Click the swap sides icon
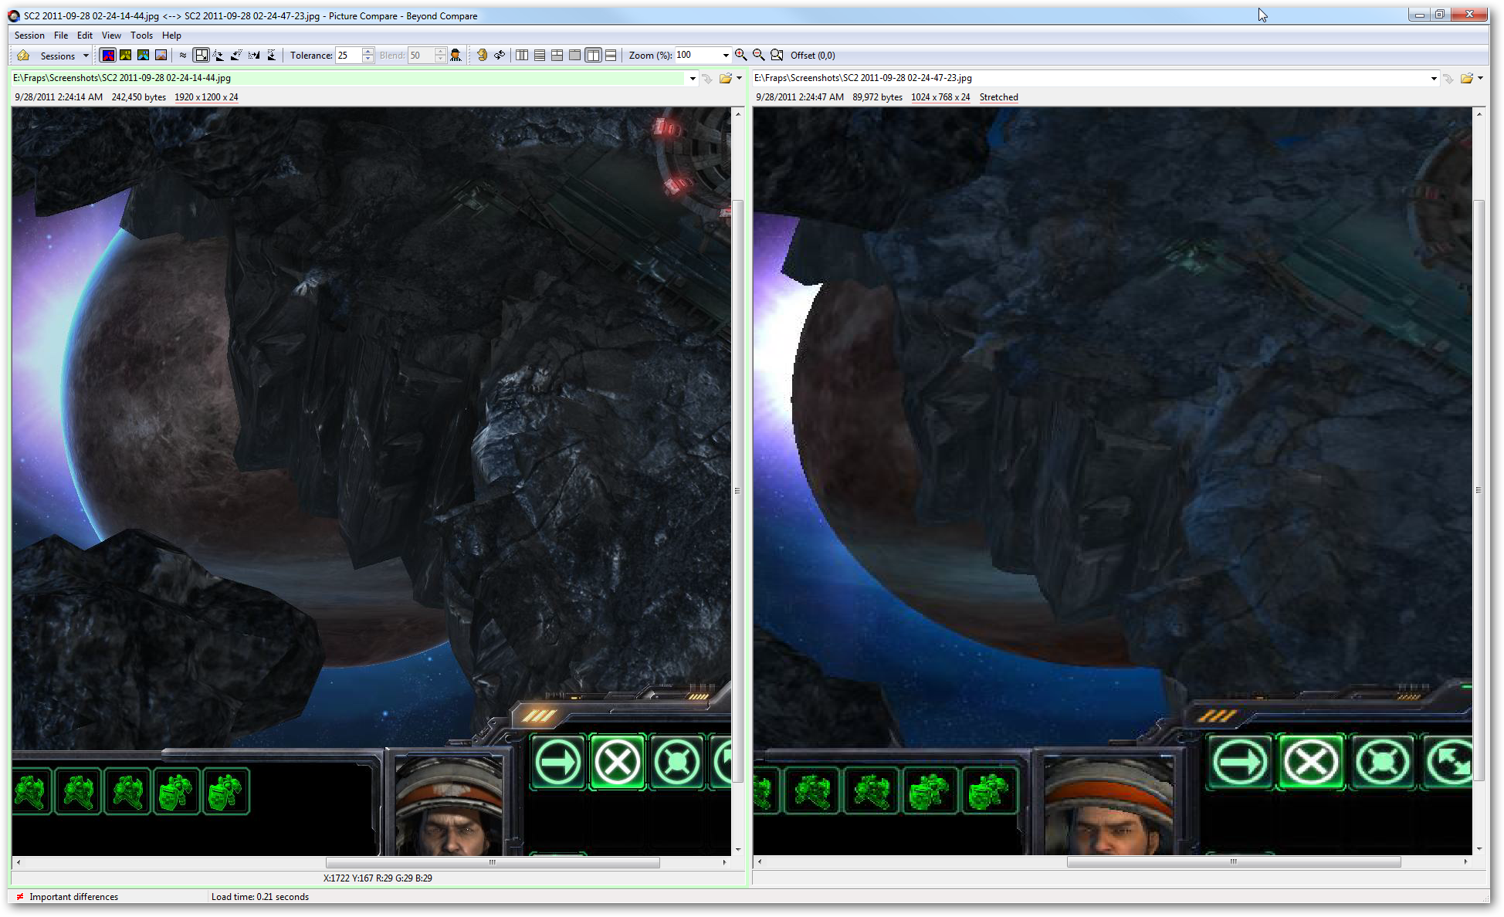This screenshot has width=1504, height=917. [500, 56]
